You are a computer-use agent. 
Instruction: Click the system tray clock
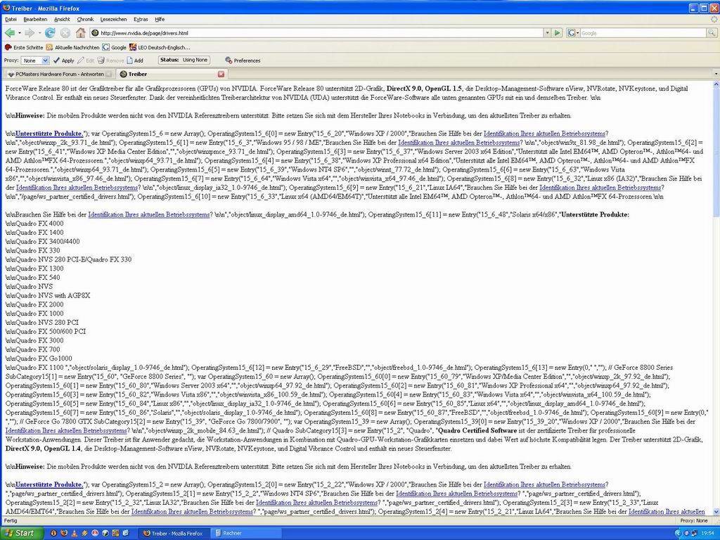(x=707, y=533)
